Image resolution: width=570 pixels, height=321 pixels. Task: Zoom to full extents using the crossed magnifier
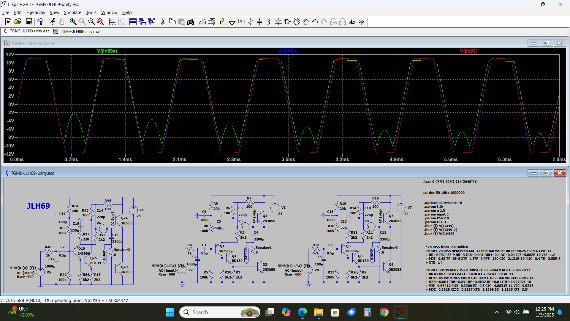(101, 22)
